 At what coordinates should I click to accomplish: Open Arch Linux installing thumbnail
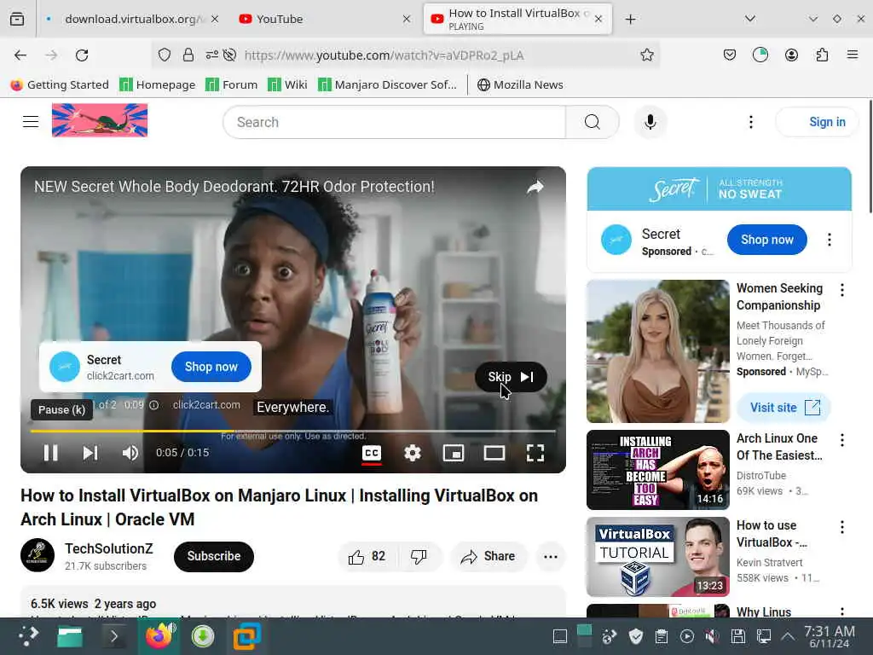(x=657, y=470)
